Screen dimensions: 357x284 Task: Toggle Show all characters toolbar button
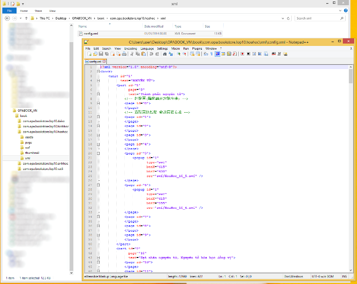coord(211,54)
